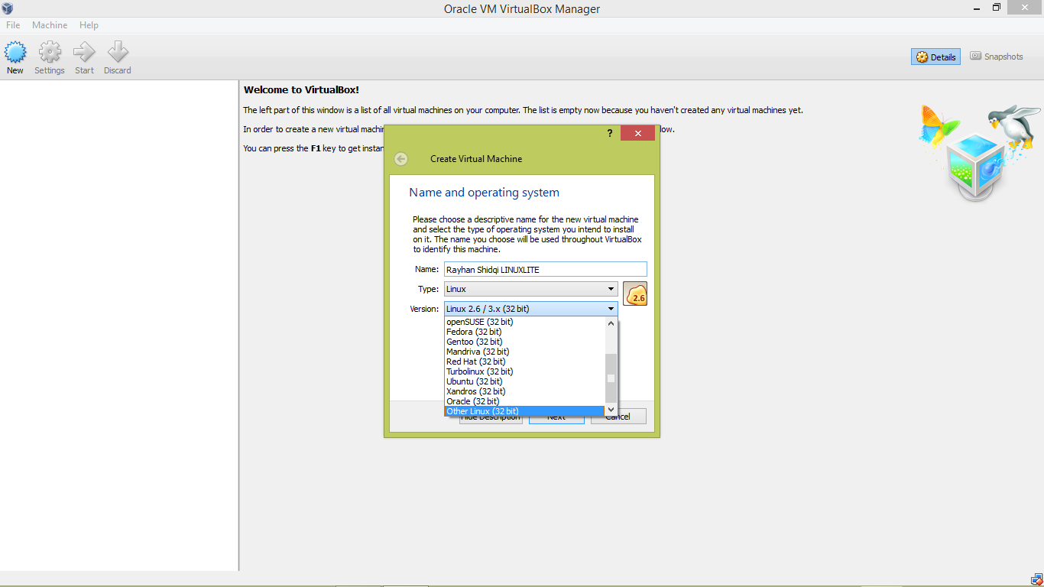Click the Linux 2.6 OS type icon

(635, 293)
